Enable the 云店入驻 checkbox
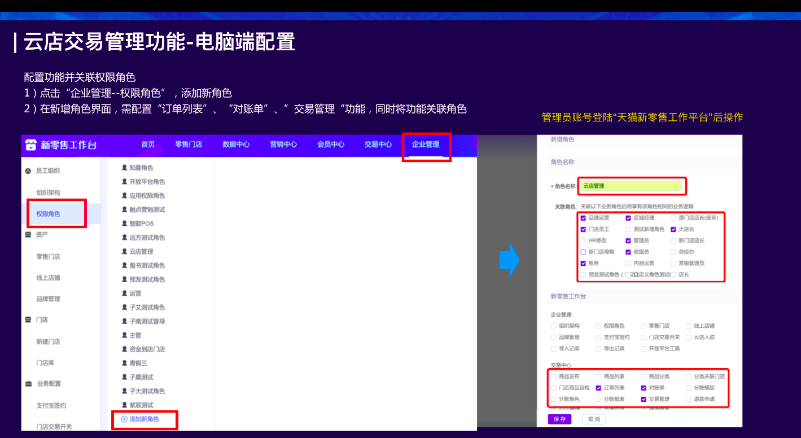801x438 pixels. coord(689,337)
